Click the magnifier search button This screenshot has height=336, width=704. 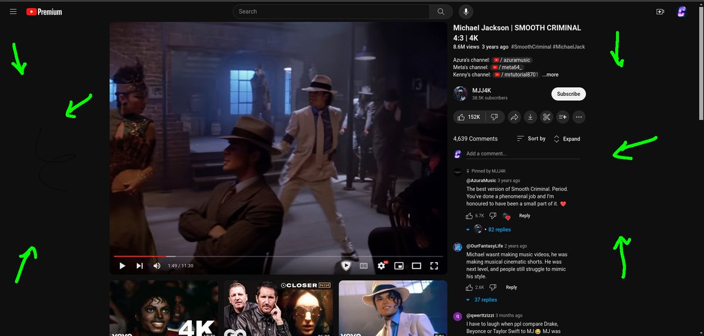click(x=441, y=11)
